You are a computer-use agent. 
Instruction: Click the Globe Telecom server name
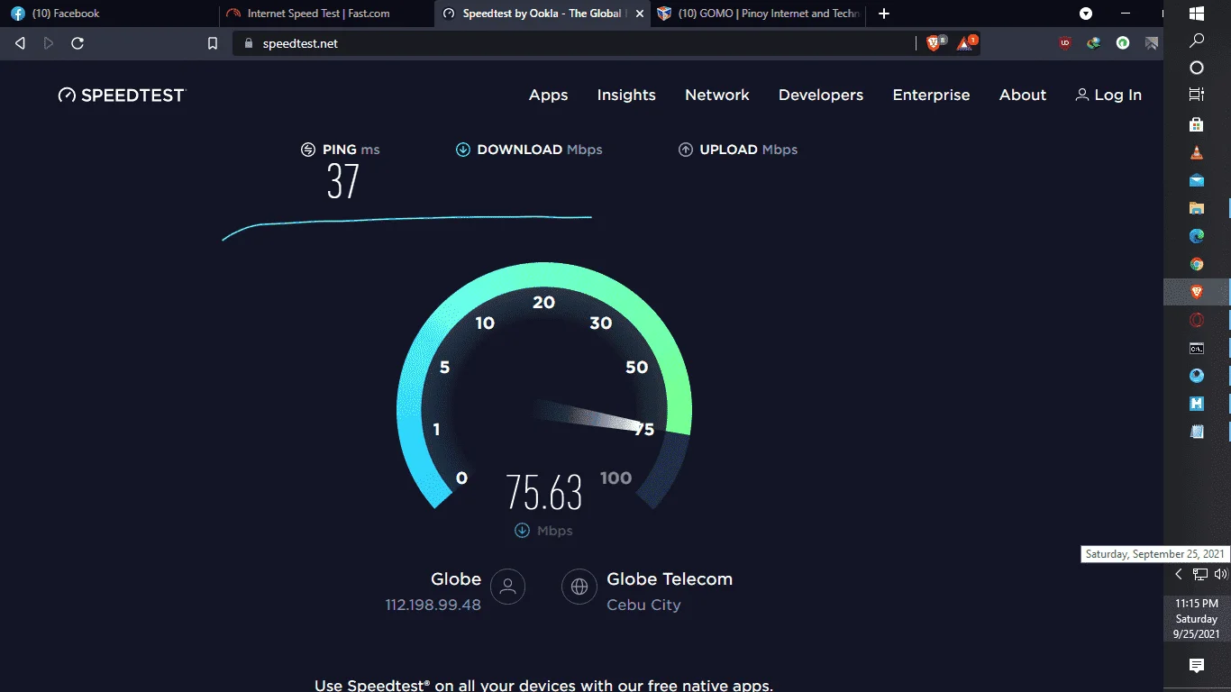point(670,578)
